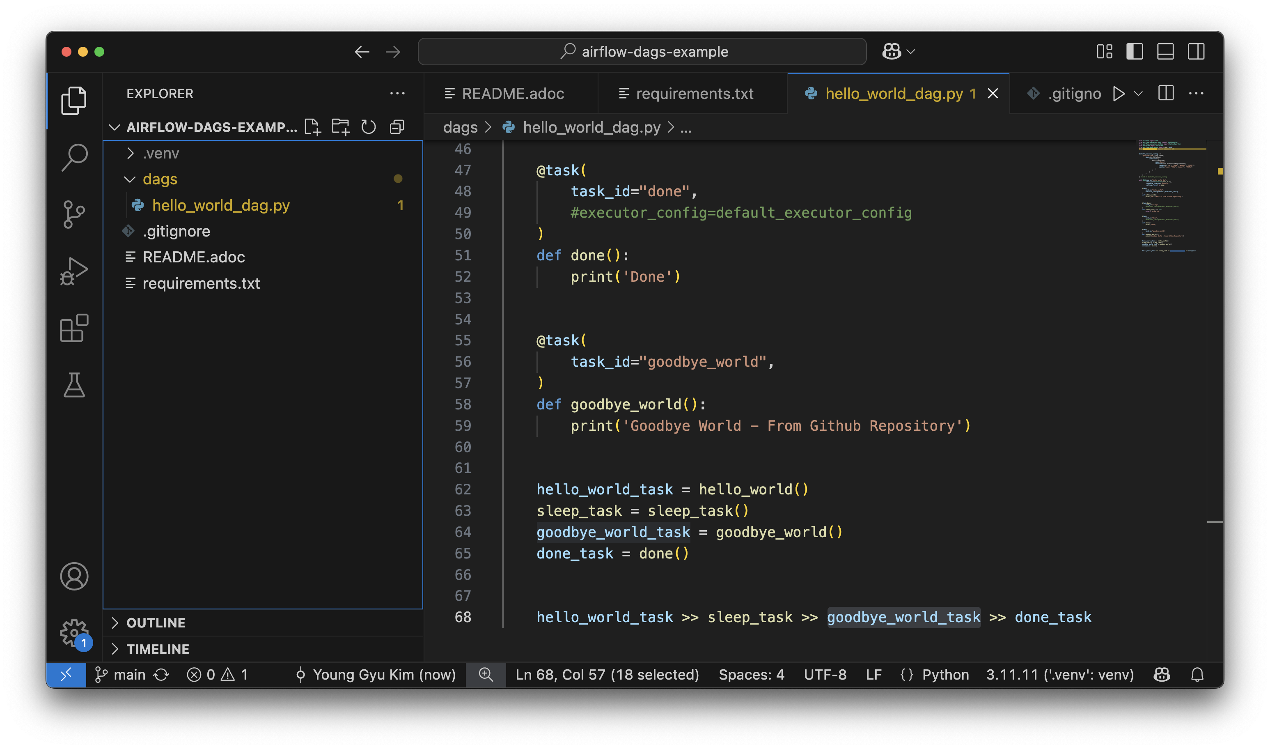Change encoding via UTF-8
Viewport: 1270px width, 749px height.
tap(825, 674)
